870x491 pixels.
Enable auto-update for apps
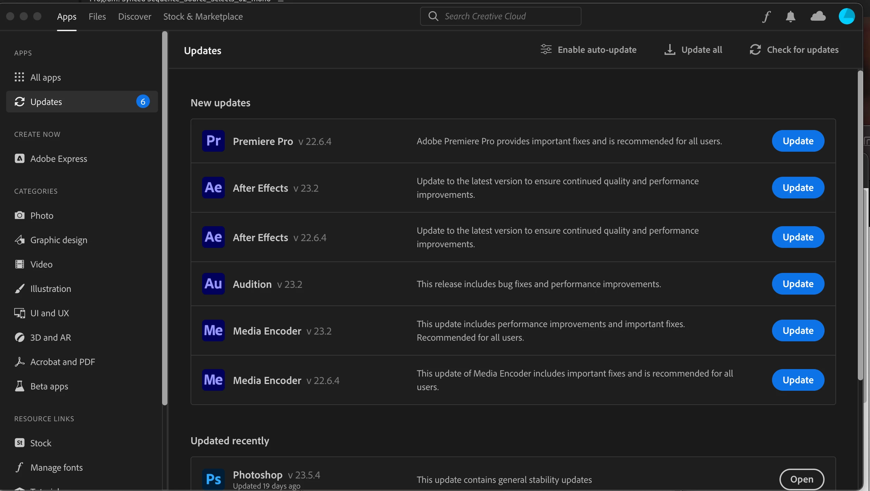point(589,50)
